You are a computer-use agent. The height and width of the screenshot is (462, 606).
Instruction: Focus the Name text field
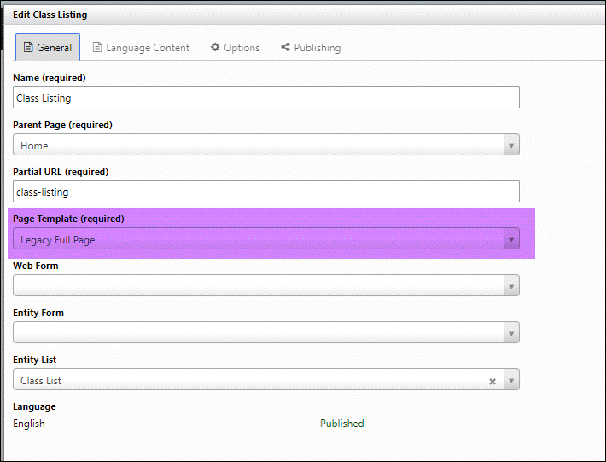click(x=266, y=98)
